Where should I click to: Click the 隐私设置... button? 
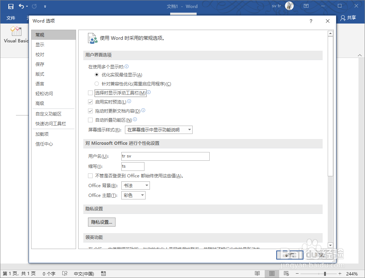pos(102,222)
